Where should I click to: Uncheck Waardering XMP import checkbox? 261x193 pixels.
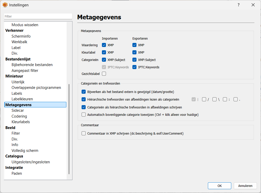(104, 45)
